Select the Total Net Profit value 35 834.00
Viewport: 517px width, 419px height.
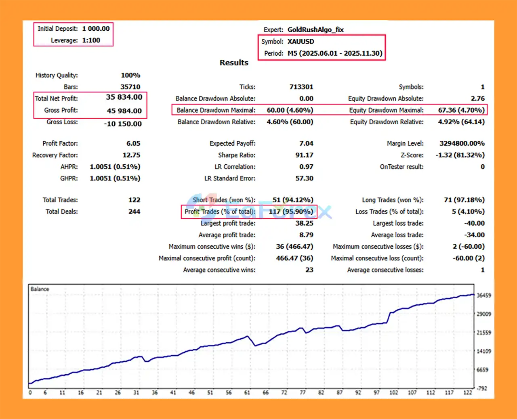click(124, 97)
